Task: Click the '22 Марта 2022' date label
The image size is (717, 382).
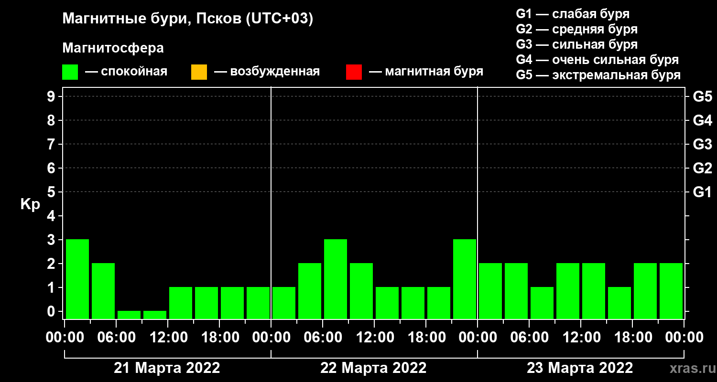Action: (x=373, y=368)
